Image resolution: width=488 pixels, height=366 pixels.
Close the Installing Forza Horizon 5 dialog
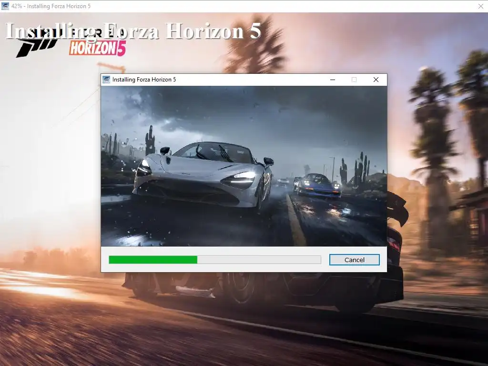pyautogui.click(x=376, y=80)
